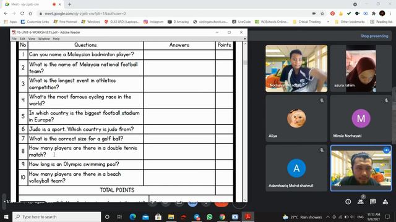Open File Explorer from taskbar
The image size is (396, 222).
click(171, 216)
